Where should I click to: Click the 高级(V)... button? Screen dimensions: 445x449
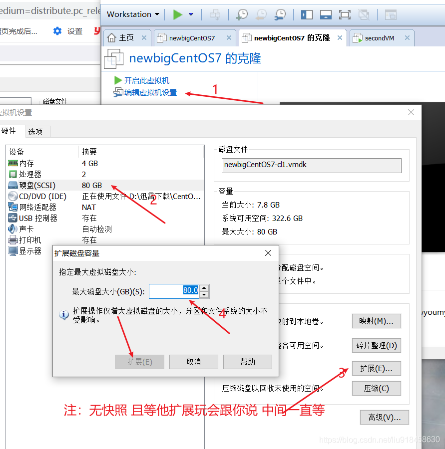(384, 418)
